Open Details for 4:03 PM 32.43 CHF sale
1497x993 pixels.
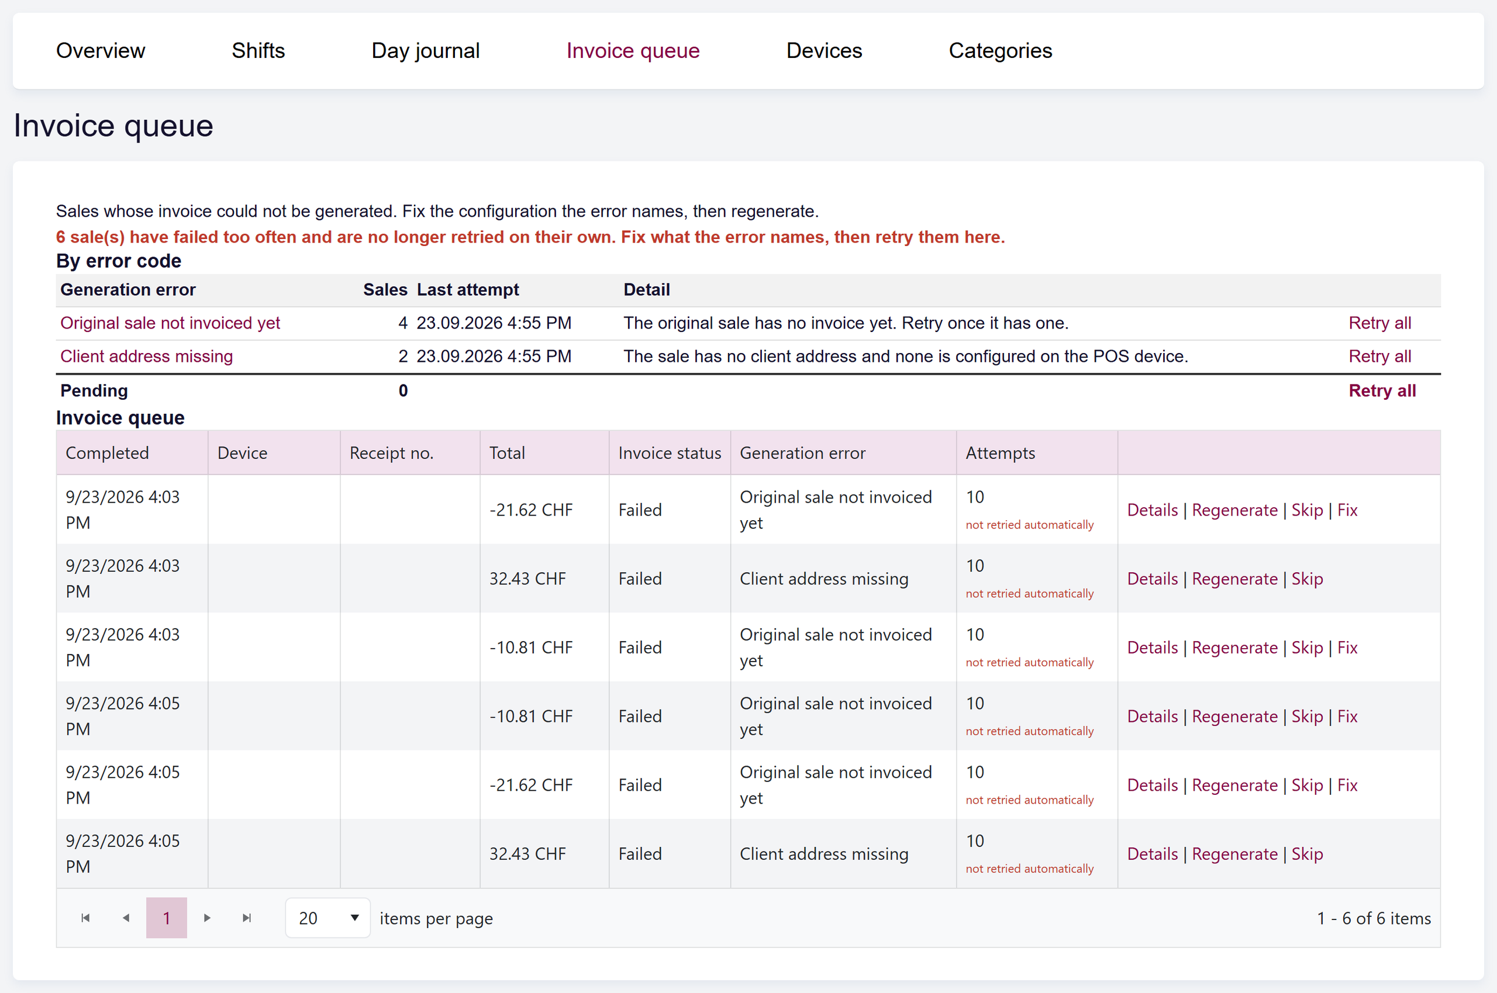click(1153, 579)
